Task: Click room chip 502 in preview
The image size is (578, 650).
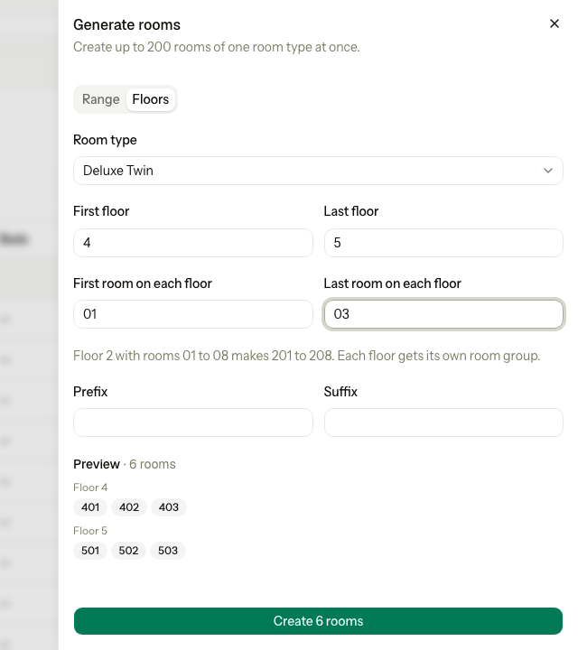Action: (128, 551)
